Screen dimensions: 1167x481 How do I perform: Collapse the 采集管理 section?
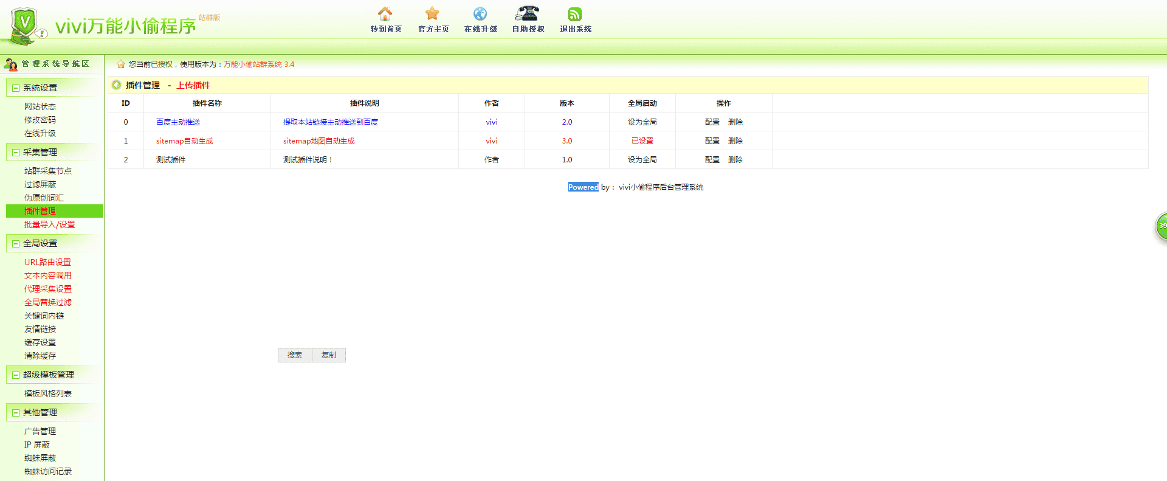[x=16, y=153]
